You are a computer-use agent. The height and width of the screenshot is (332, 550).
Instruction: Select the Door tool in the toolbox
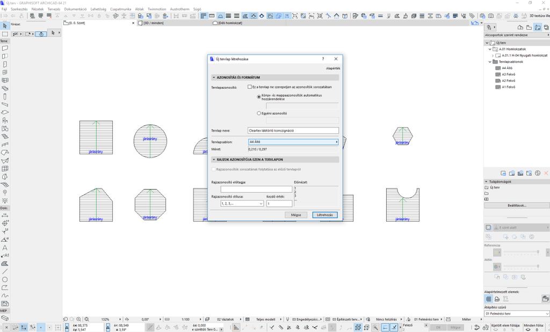click(x=5, y=64)
